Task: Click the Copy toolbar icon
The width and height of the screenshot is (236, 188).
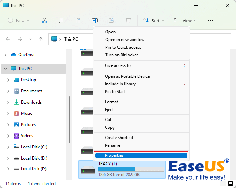Action: (x=61, y=20)
